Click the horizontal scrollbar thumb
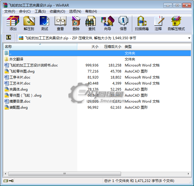Screen dimensions: 194x186 (x=65, y=174)
